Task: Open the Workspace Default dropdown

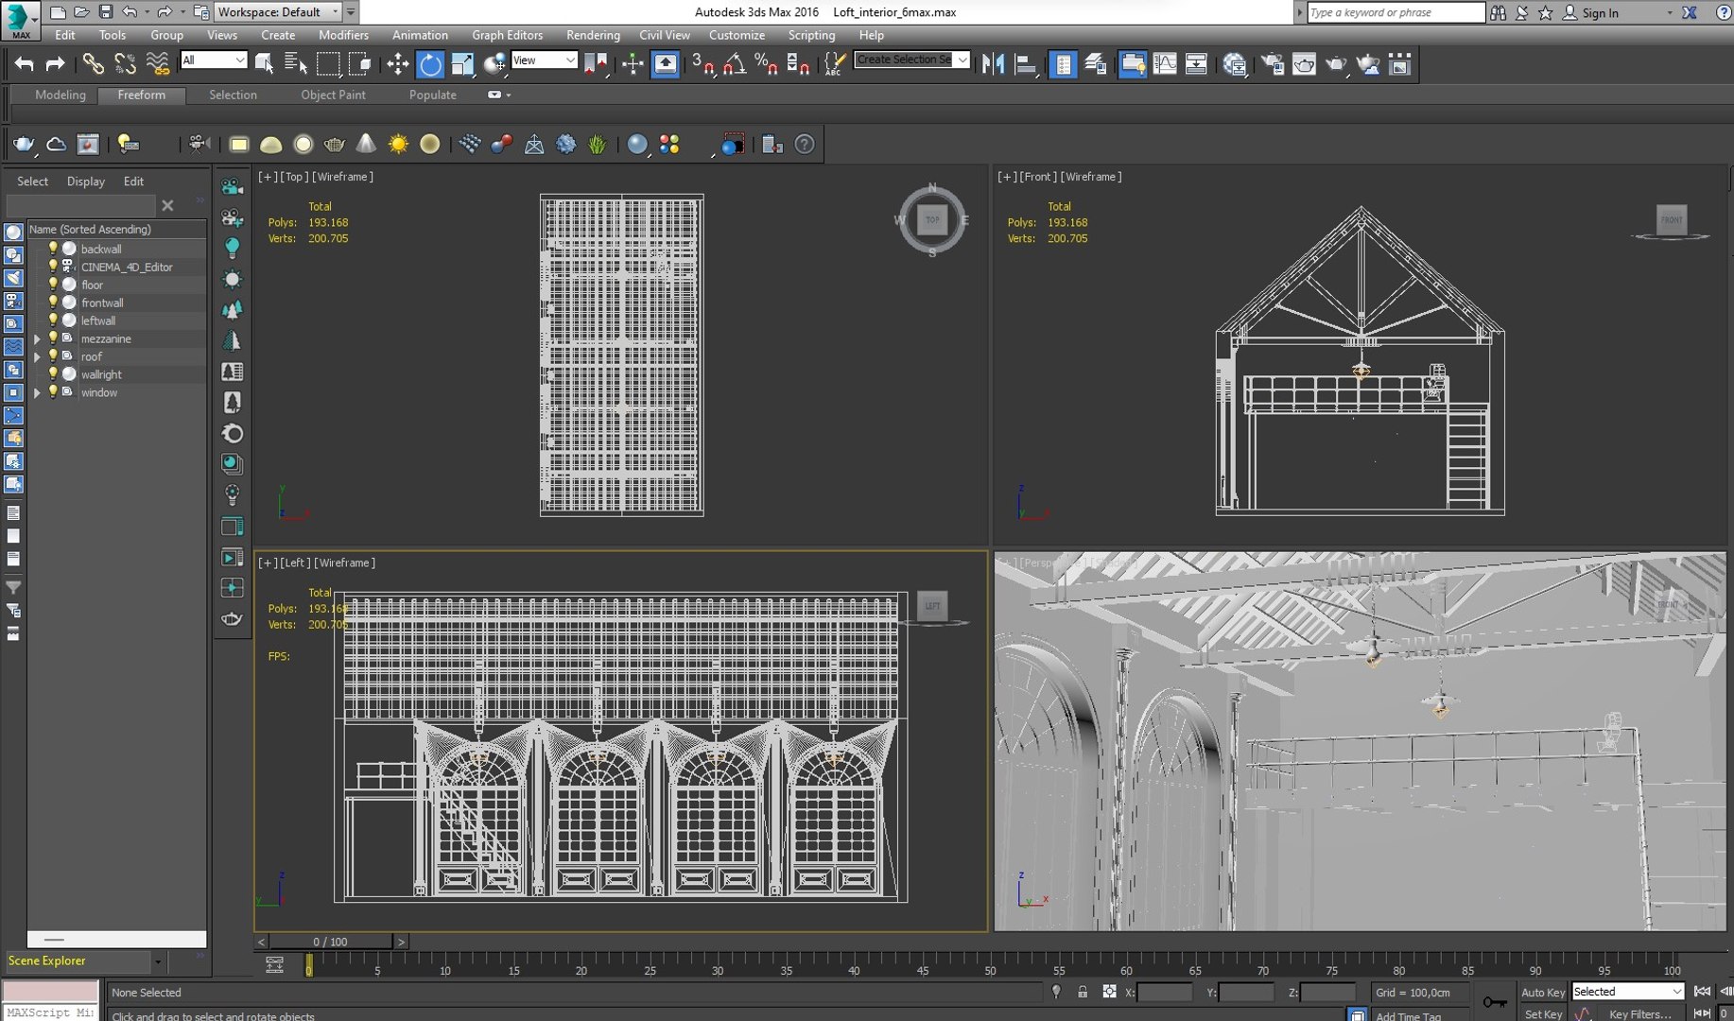Action: point(278,12)
